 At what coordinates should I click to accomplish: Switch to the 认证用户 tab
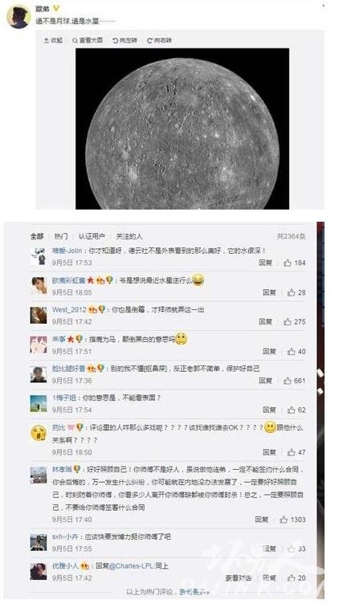pos(92,236)
